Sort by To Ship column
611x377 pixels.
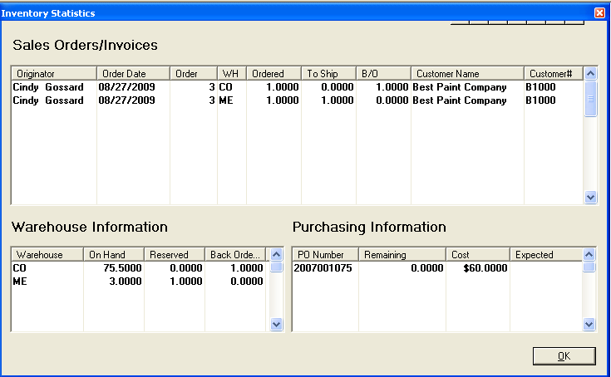click(x=328, y=74)
